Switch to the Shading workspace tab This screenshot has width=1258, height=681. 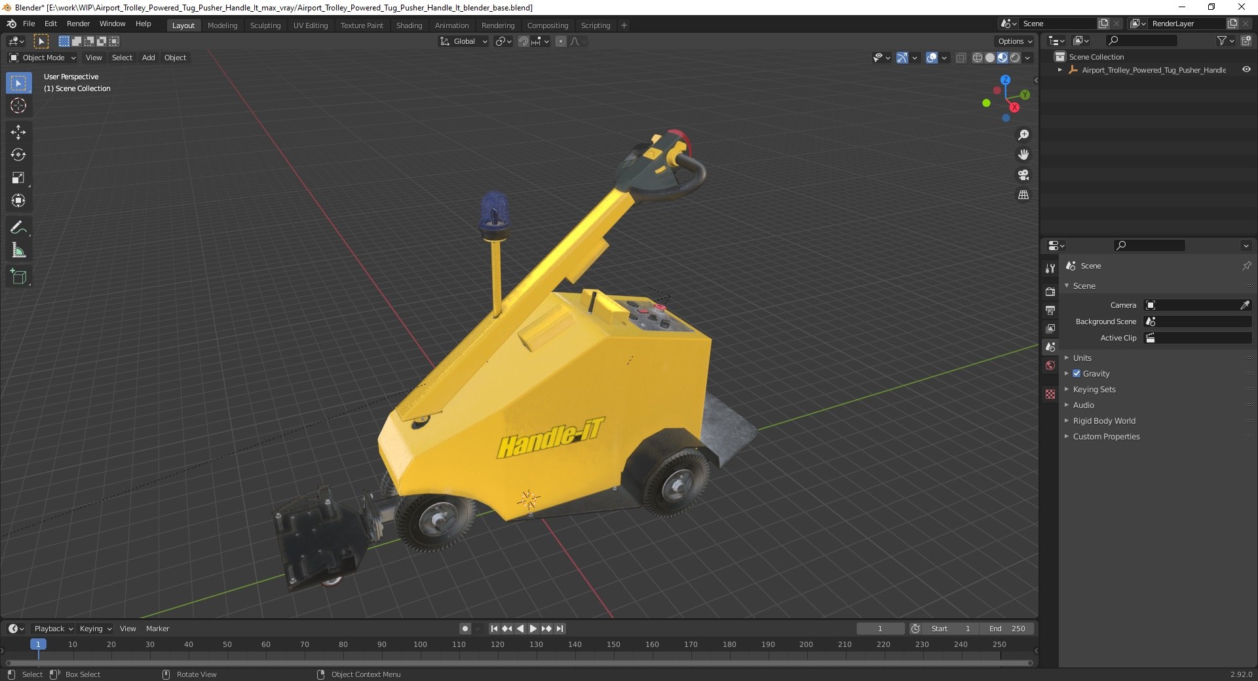tap(409, 26)
